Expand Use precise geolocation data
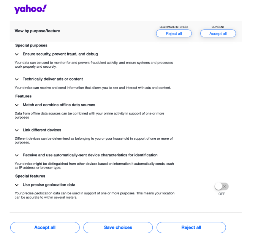Screen dimensions: 258x237 pyautogui.click(x=17, y=185)
